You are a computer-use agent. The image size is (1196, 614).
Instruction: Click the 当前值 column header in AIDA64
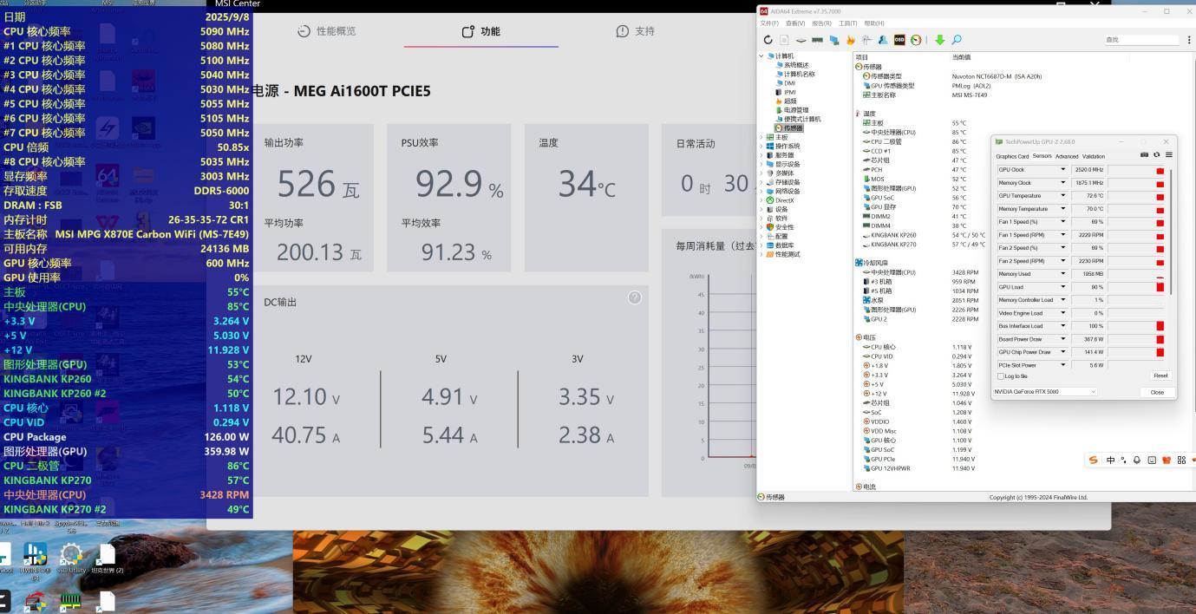click(962, 57)
